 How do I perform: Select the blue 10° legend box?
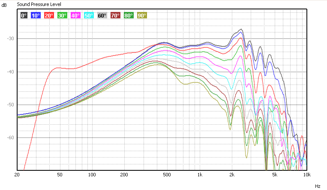tap(36, 15)
